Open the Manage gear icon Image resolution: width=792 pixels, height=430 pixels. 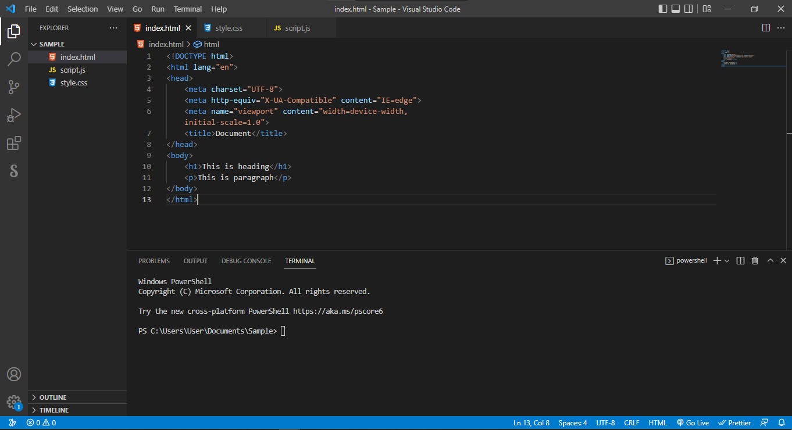click(x=14, y=402)
